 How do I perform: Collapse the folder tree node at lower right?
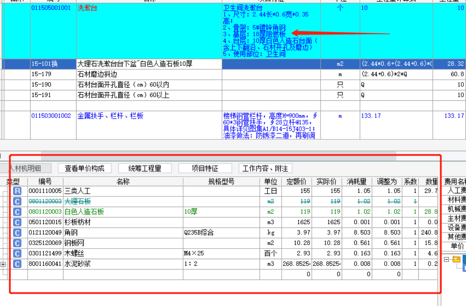click(x=446, y=260)
